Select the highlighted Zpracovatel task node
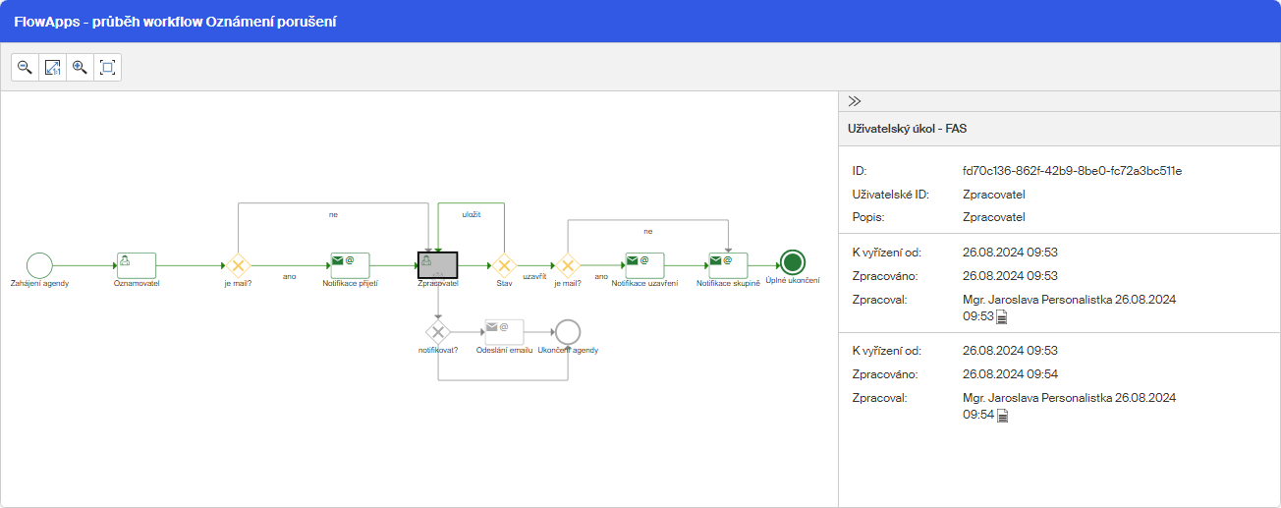The width and height of the screenshot is (1281, 508). click(x=438, y=265)
